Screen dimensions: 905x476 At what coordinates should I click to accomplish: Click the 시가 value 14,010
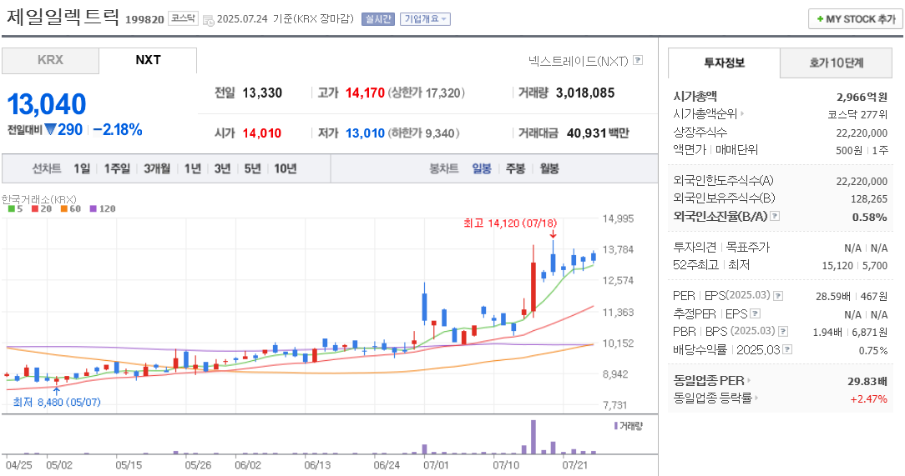coord(261,133)
